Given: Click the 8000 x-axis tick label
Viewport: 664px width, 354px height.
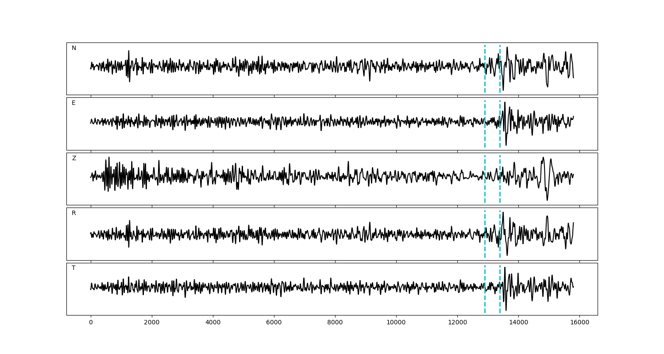Looking at the screenshot, I should (x=335, y=323).
